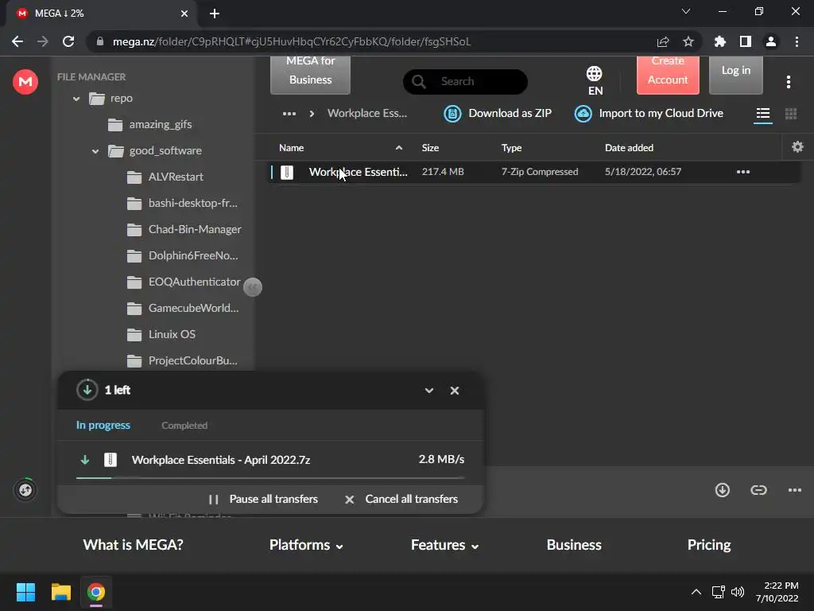Switch to grid thumbnail view
This screenshot has width=814, height=611.
point(791,113)
